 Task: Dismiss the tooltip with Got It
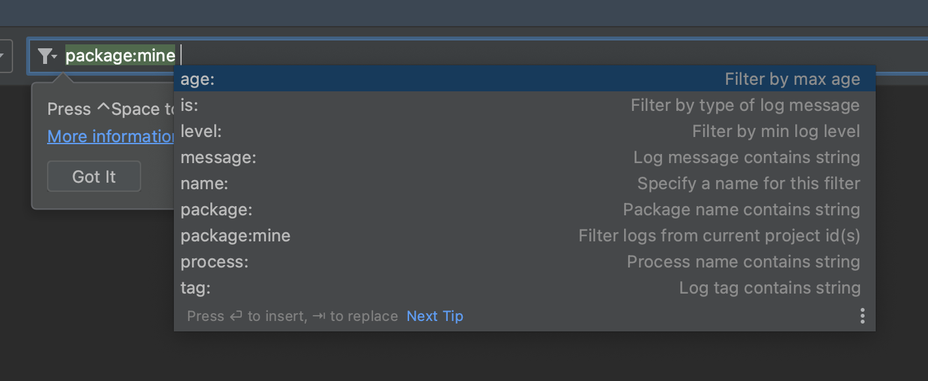tap(93, 175)
